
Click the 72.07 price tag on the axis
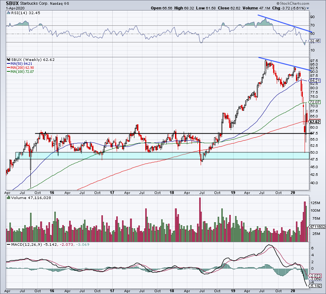tap(315, 102)
